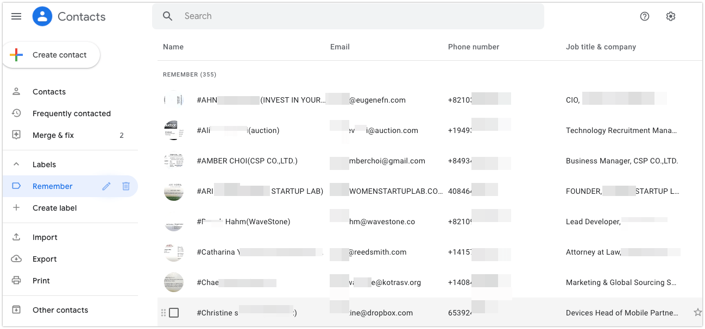Open the Merge & fix page
The height and width of the screenshot is (329, 705).
coord(53,135)
